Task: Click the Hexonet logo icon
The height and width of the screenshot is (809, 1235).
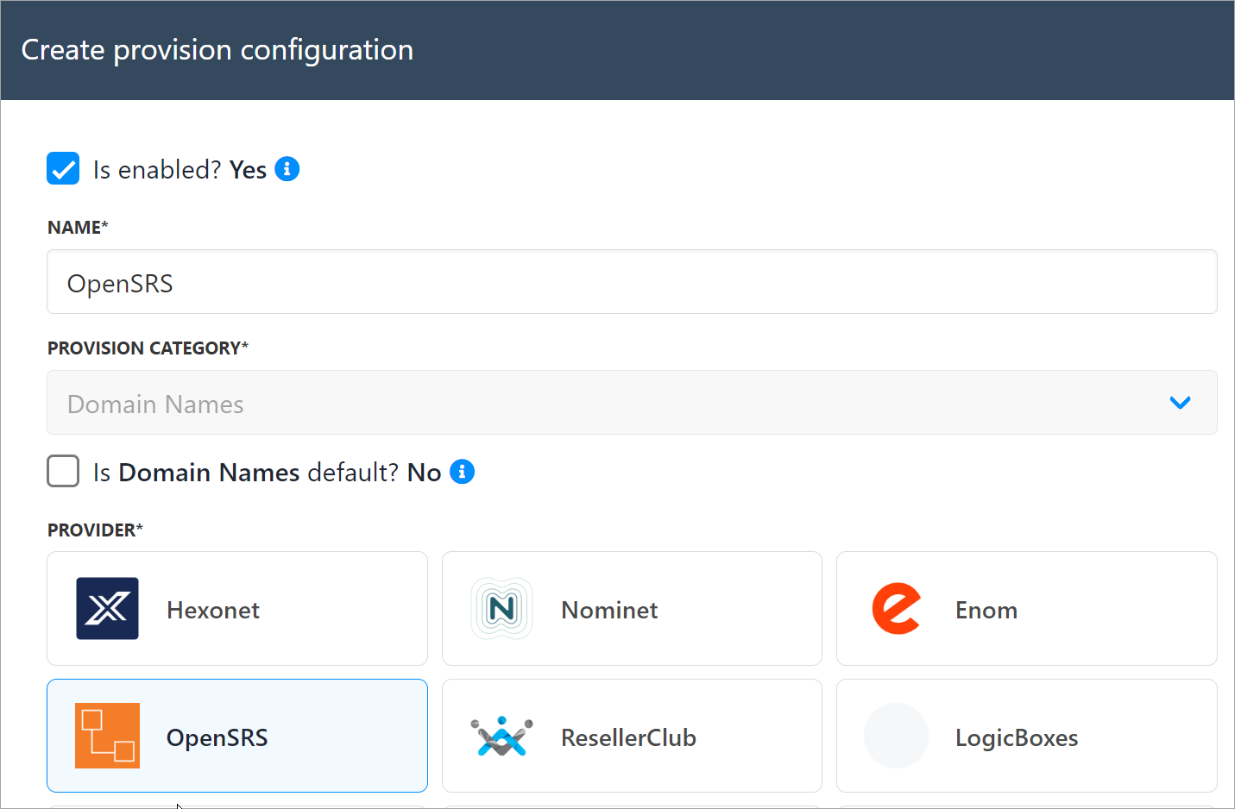Action: point(107,608)
